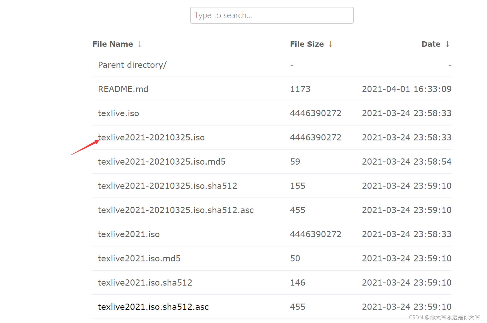Select the file size value 50
Screen dimensions: 487x323
(x=295, y=259)
